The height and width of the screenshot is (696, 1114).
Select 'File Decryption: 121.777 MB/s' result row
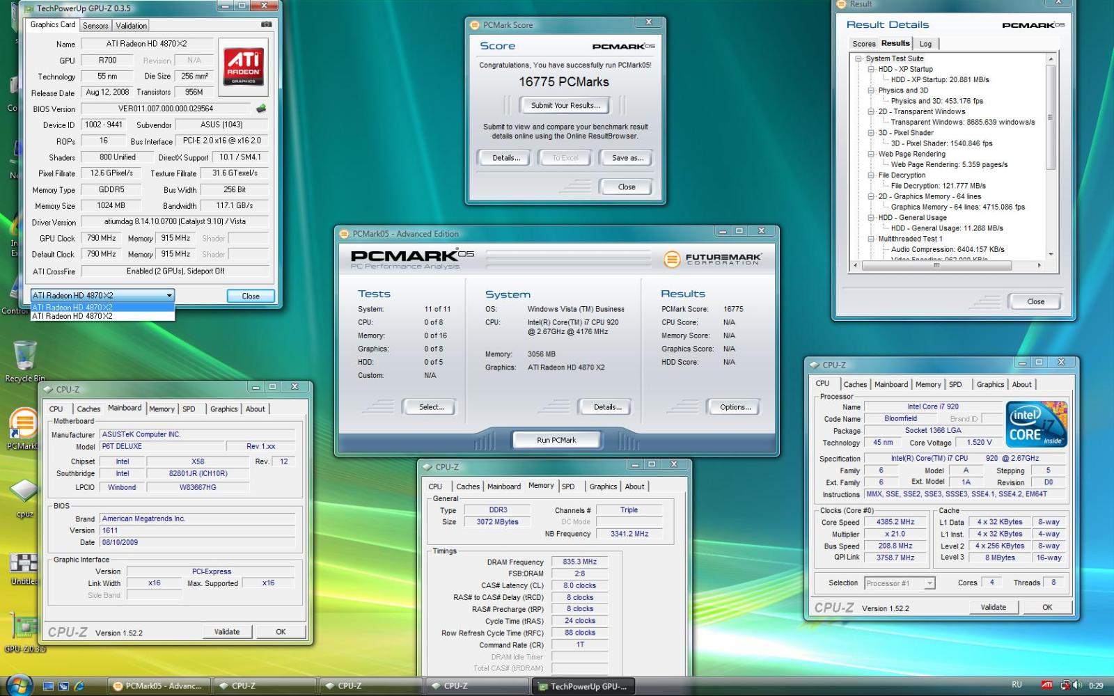point(938,186)
